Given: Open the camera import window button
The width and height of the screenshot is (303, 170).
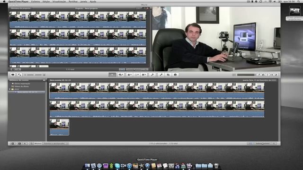Looking at the screenshot, I should pos(13,75).
